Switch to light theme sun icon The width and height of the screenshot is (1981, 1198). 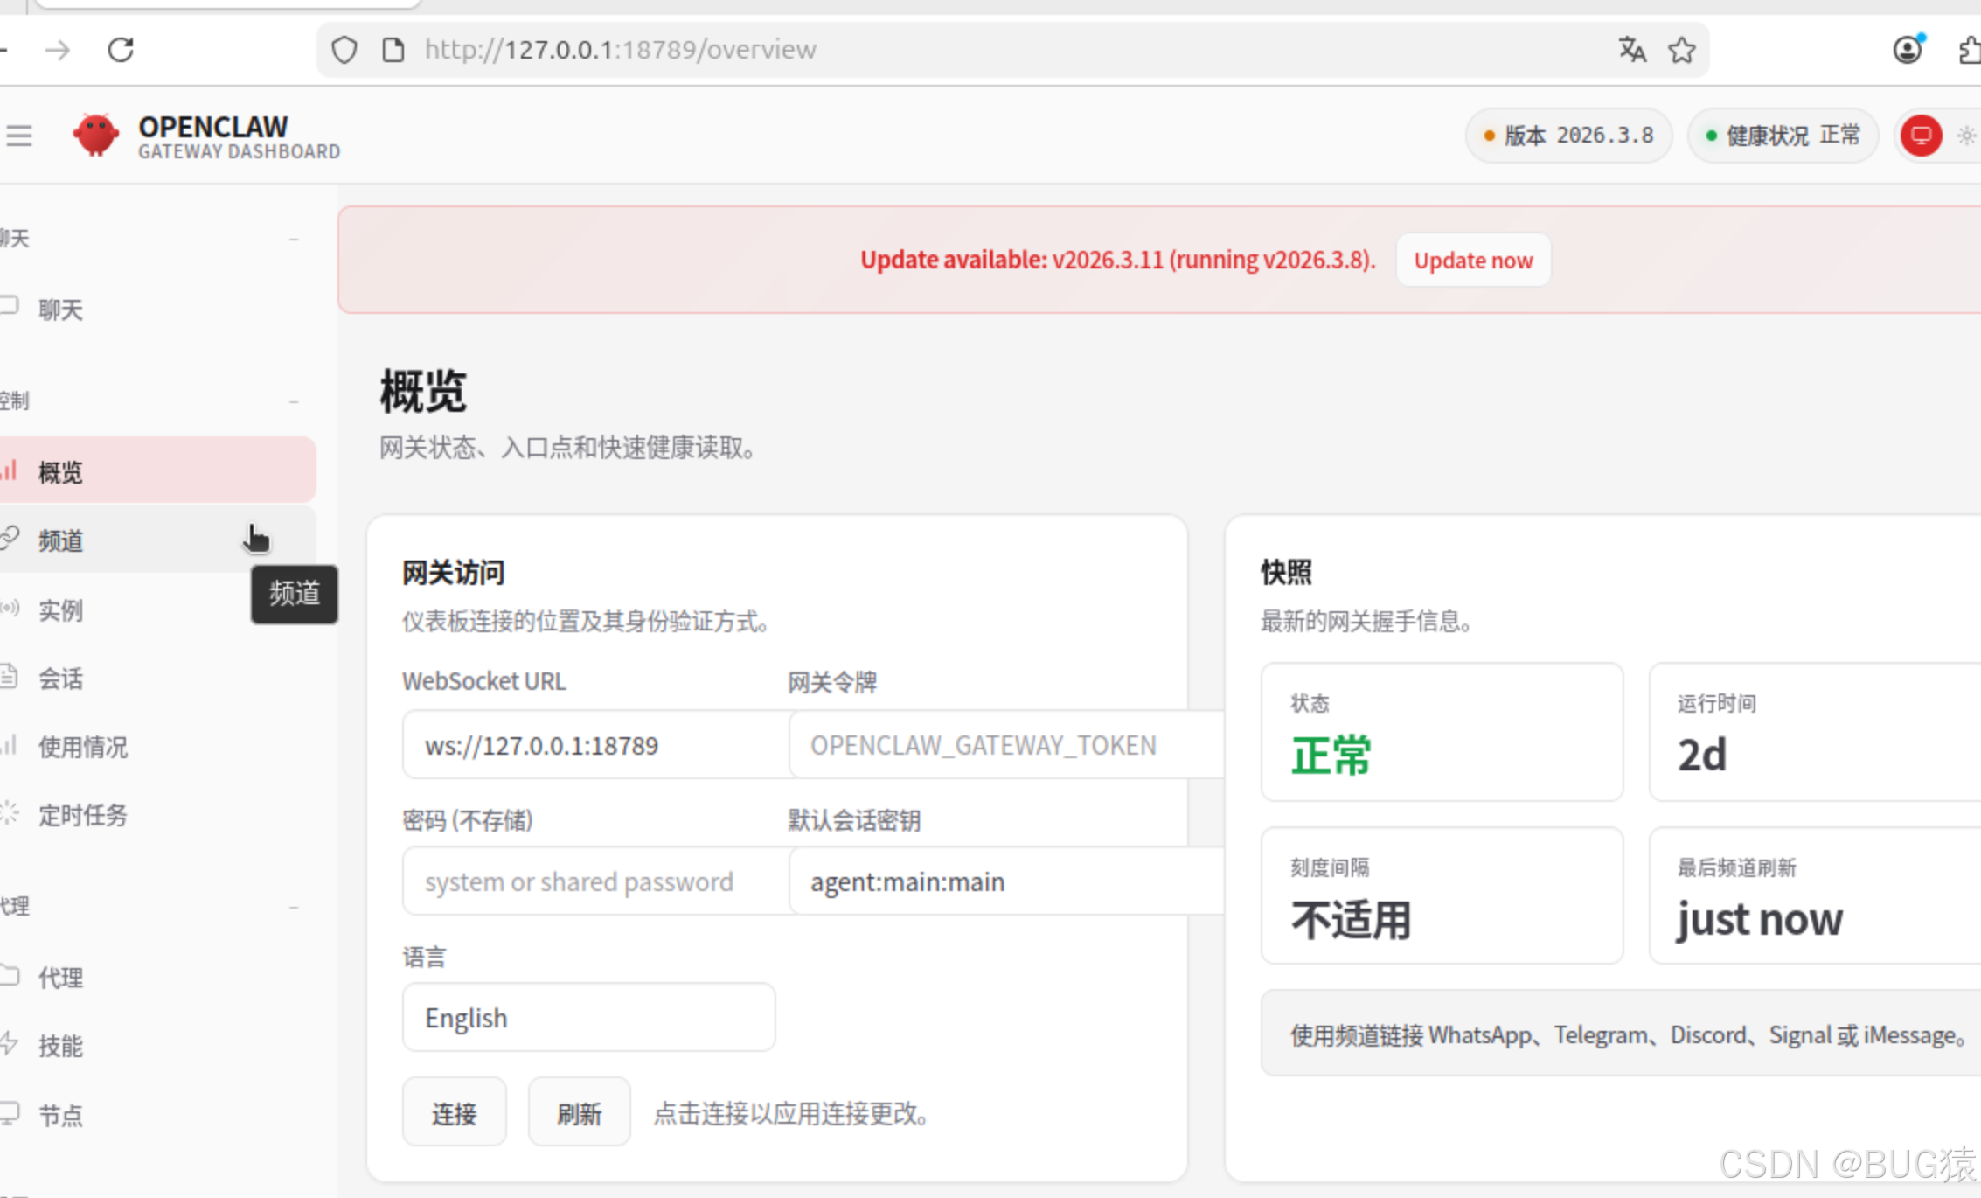pos(1966,136)
